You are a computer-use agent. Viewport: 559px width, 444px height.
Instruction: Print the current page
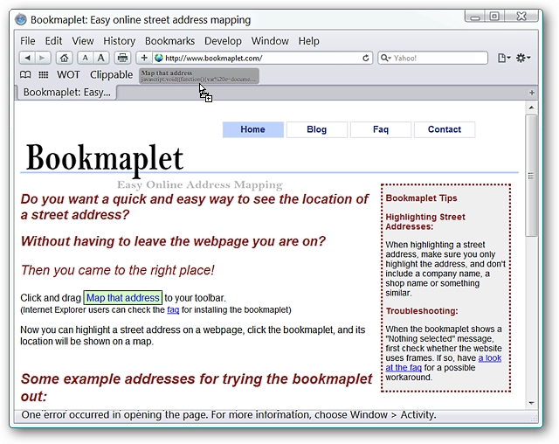click(122, 58)
